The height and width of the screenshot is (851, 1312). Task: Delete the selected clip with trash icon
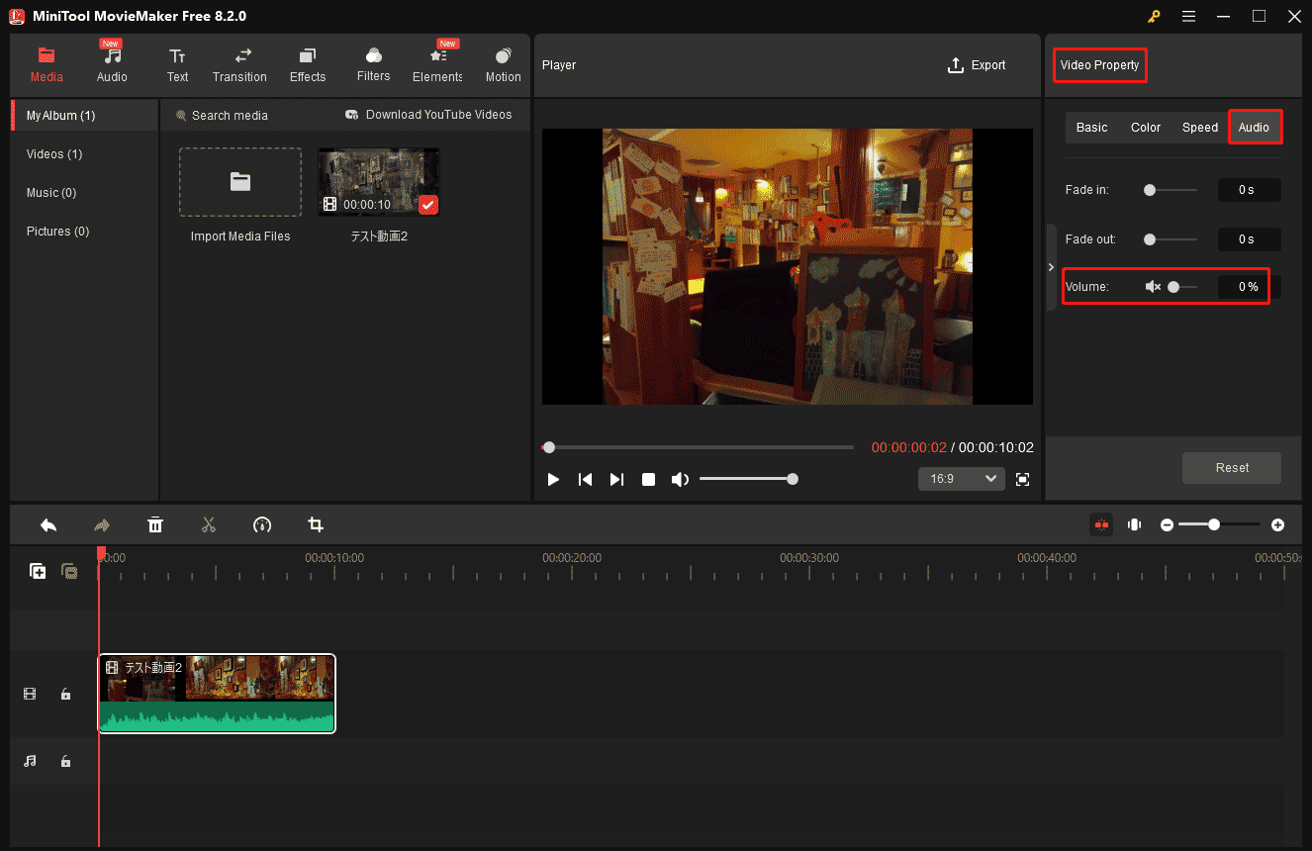click(x=155, y=524)
